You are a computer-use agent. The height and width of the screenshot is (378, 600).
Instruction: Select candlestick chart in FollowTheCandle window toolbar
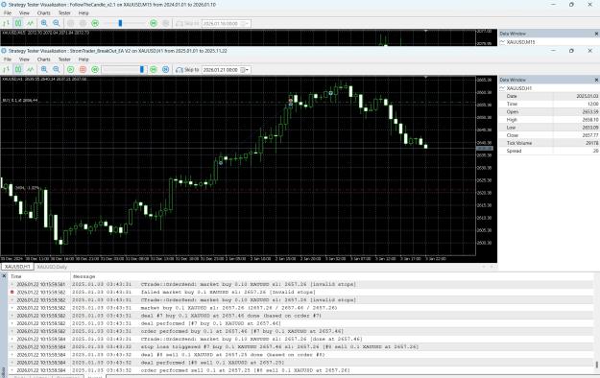(18, 23)
